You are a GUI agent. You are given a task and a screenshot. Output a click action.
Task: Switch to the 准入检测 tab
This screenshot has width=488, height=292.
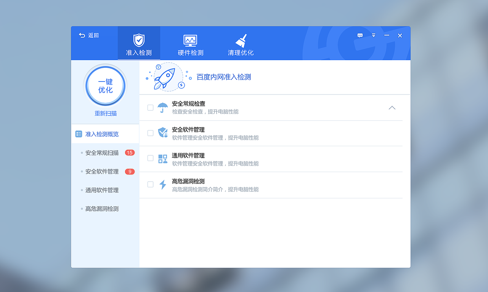click(x=139, y=43)
